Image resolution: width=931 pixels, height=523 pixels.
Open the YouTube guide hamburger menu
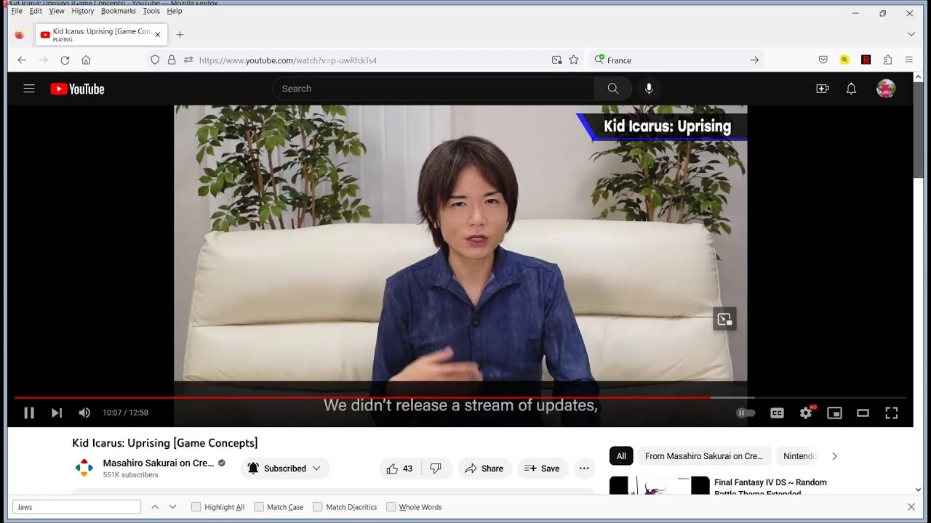(29, 89)
